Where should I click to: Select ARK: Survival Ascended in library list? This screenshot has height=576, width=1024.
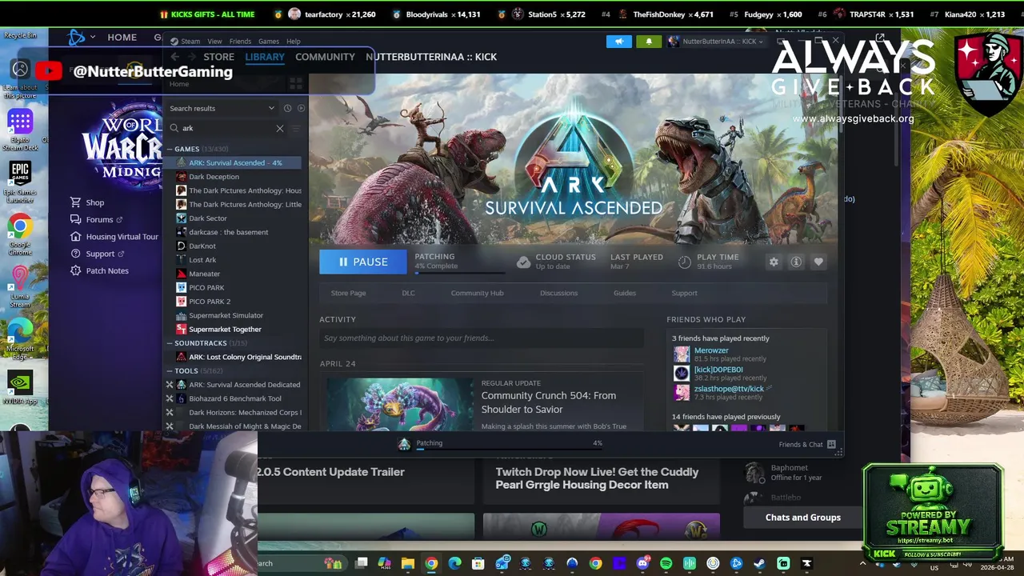pyautogui.click(x=234, y=162)
